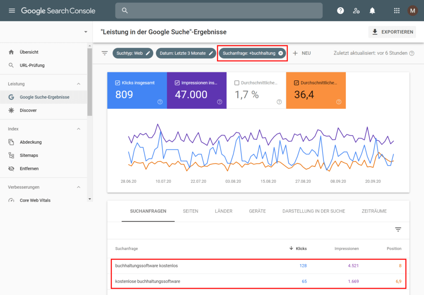Open the Abdeckung report
The height and width of the screenshot is (295, 424).
tap(31, 142)
